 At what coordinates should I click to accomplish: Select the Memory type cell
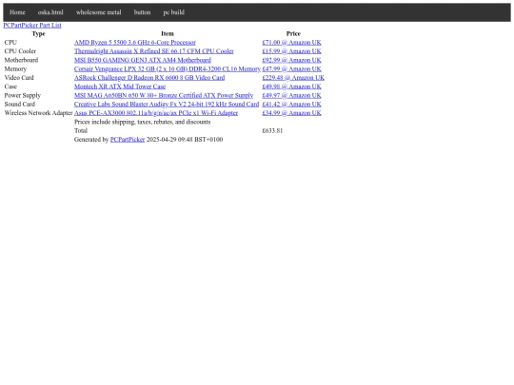point(15,69)
